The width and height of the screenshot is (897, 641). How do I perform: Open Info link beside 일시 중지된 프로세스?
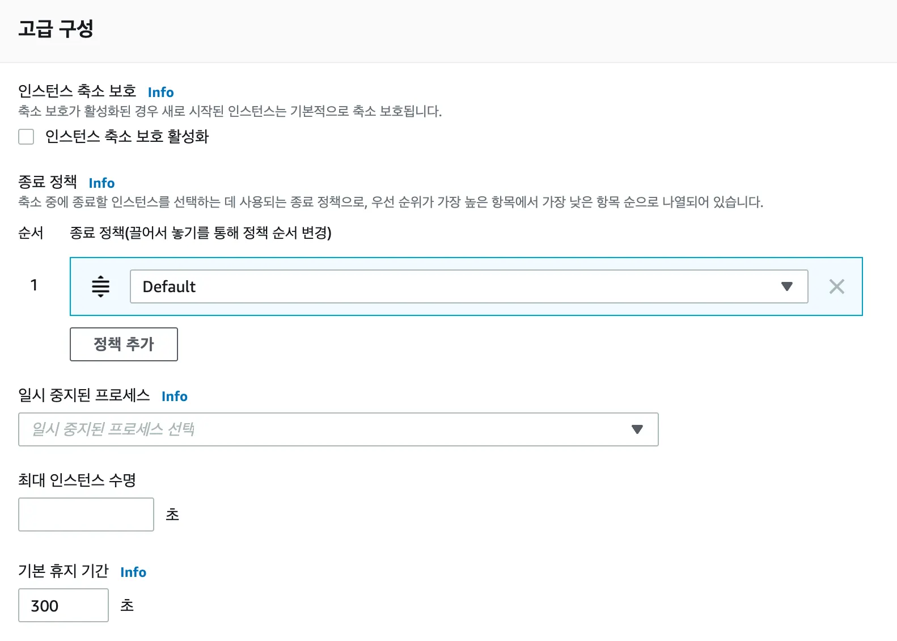[x=174, y=397]
